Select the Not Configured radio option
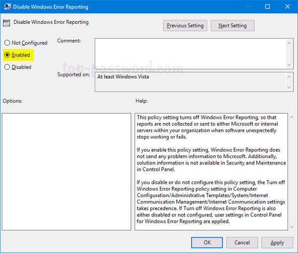 [x=7, y=43]
